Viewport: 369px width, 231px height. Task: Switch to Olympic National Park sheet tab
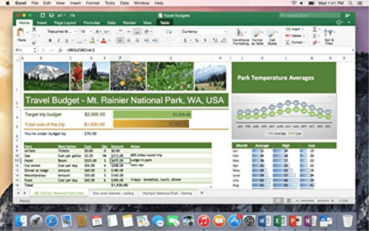[167, 193]
